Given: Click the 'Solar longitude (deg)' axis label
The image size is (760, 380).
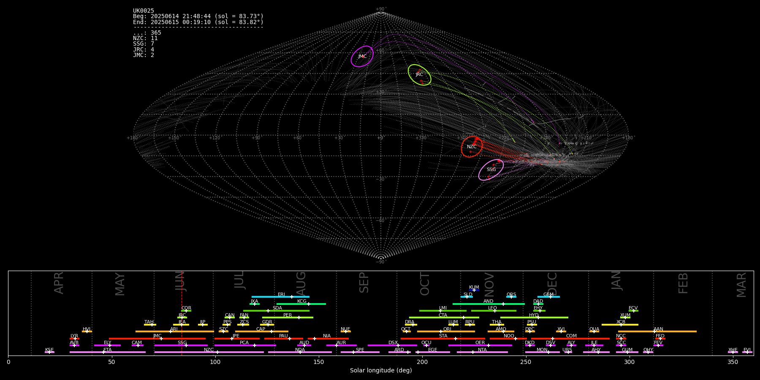Looking at the screenshot, I should 381,371.
